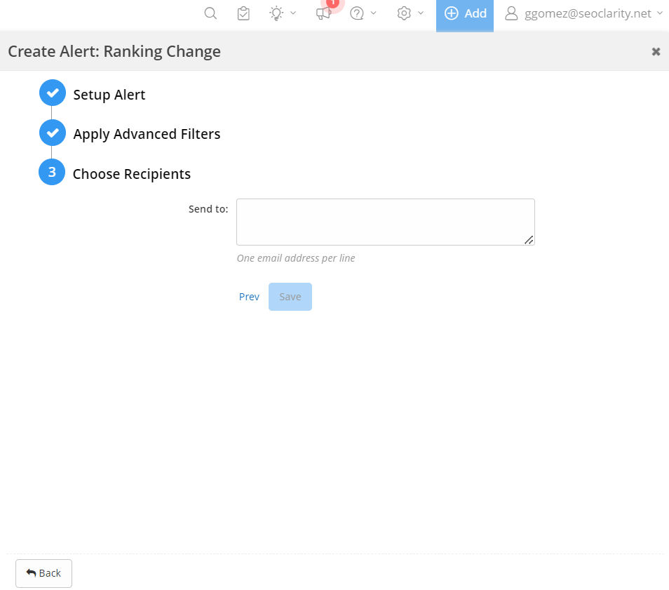669x590 pixels.
Task: Expand the dropdown arrow beside lightbulb
Action: click(293, 13)
